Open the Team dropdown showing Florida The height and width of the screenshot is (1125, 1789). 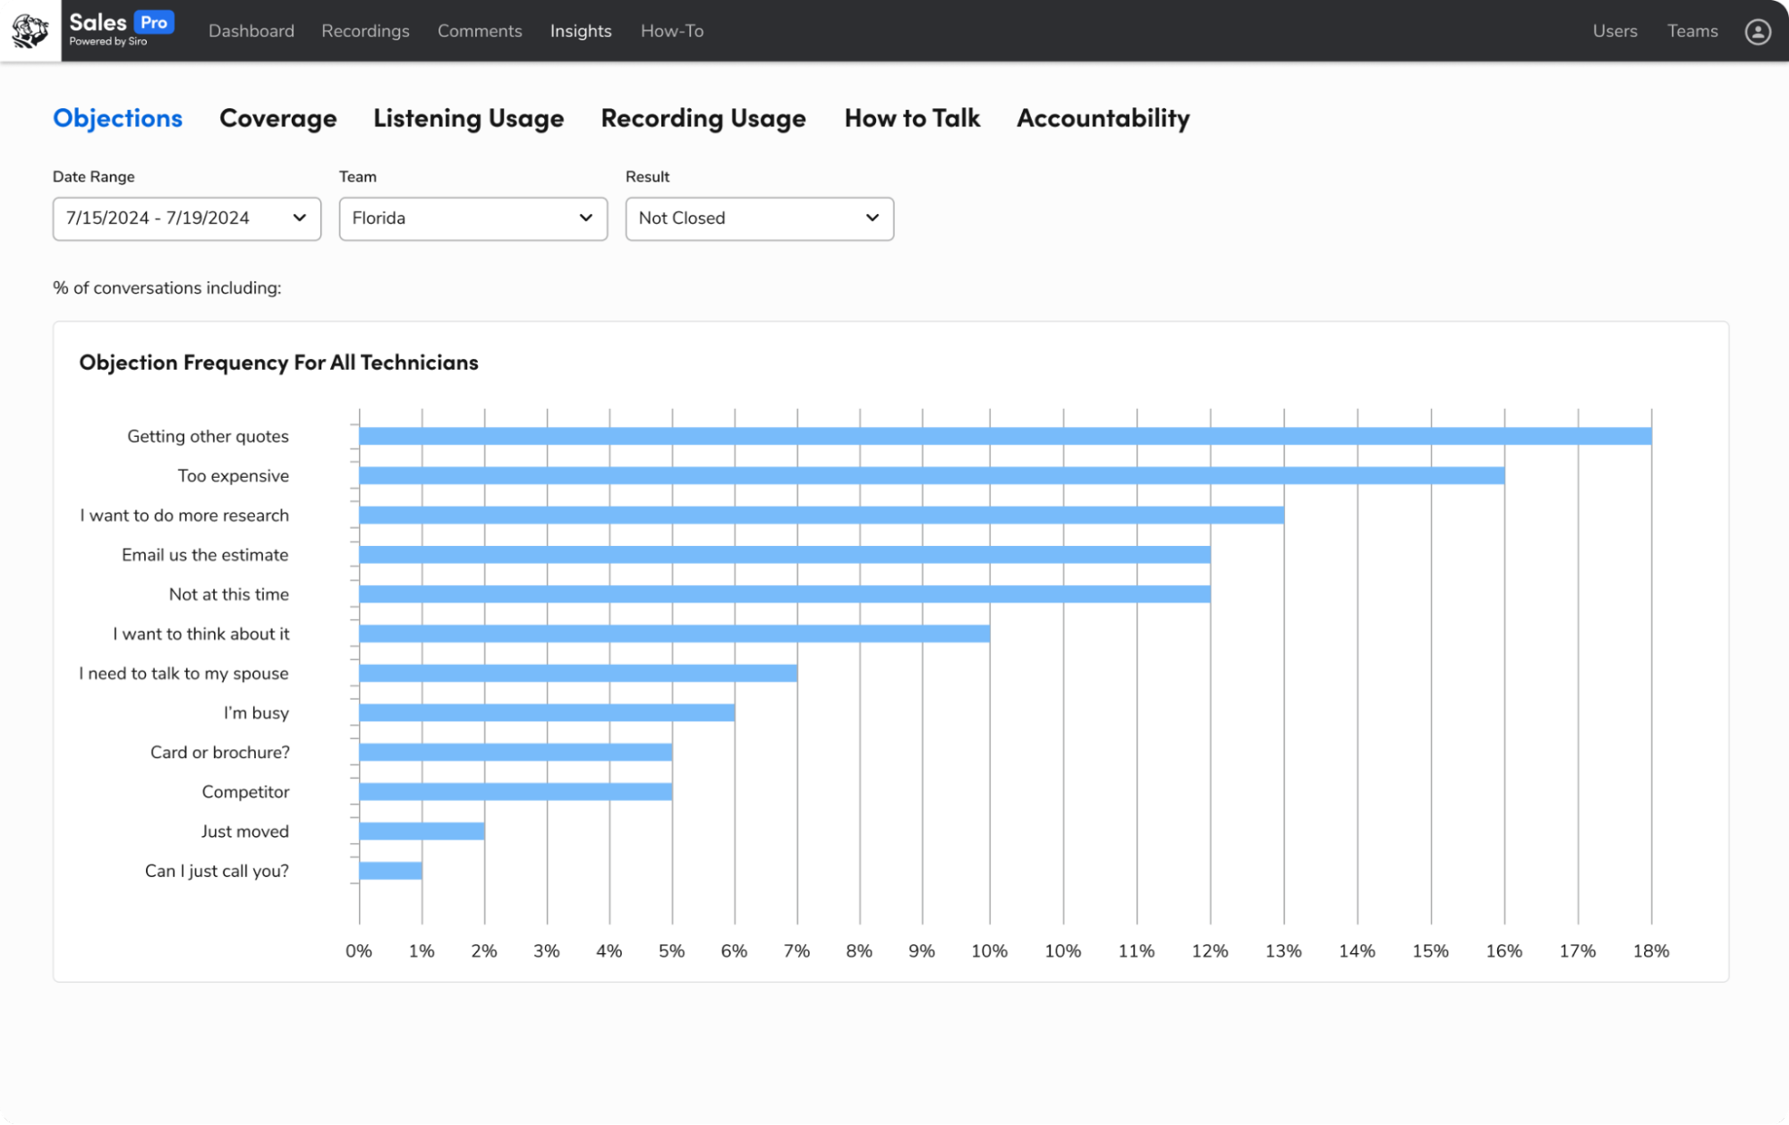[473, 218]
